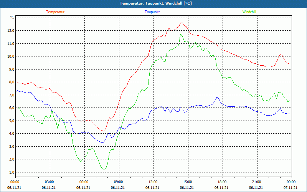This screenshot has width=307, height=192.
Task: Click the red temperature curve peak near 14:30
Action: (x=182, y=23)
